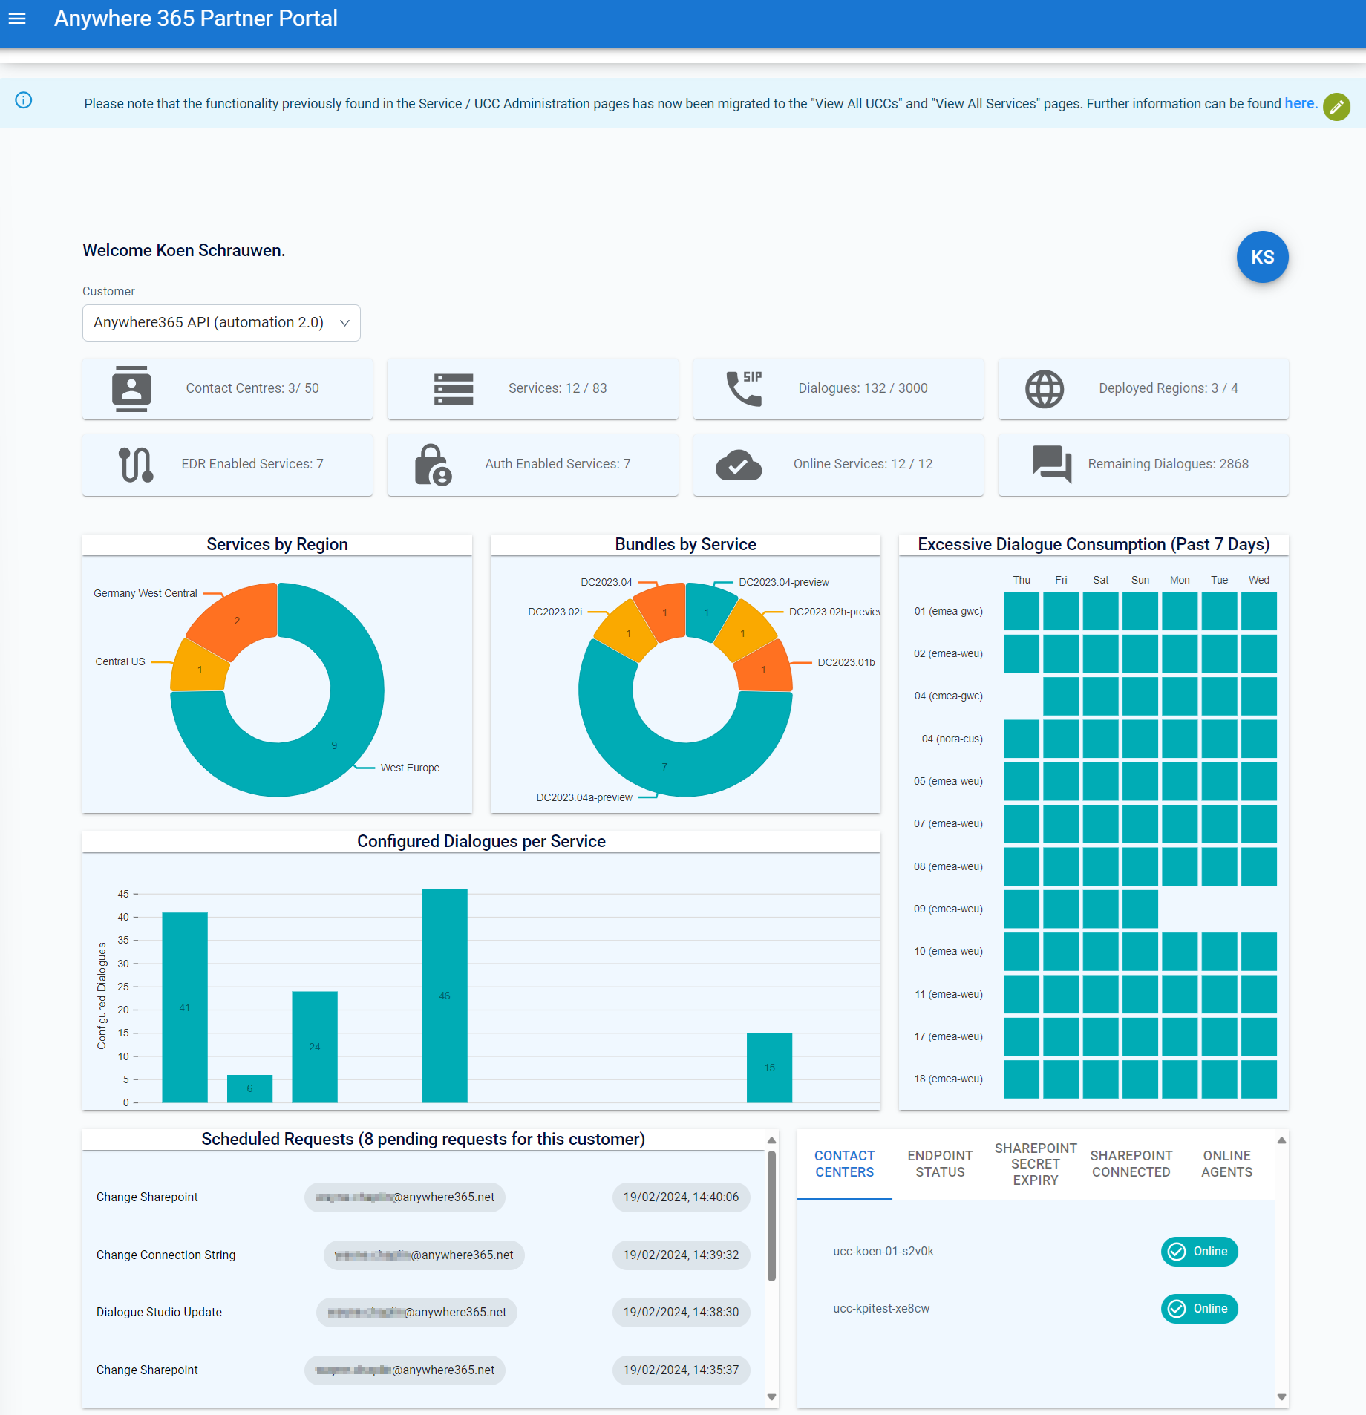Click date chip 19/02/2024, 14:39:32

pyautogui.click(x=681, y=1255)
